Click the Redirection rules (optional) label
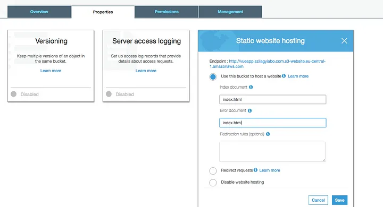Screen dimensions: 383x207 (x=242, y=134)
